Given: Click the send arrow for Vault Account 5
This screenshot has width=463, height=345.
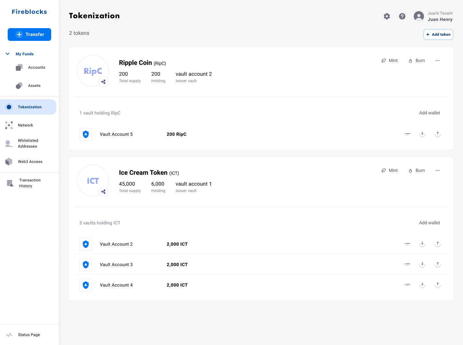Looking at the screenshot, I should [438, 134].
